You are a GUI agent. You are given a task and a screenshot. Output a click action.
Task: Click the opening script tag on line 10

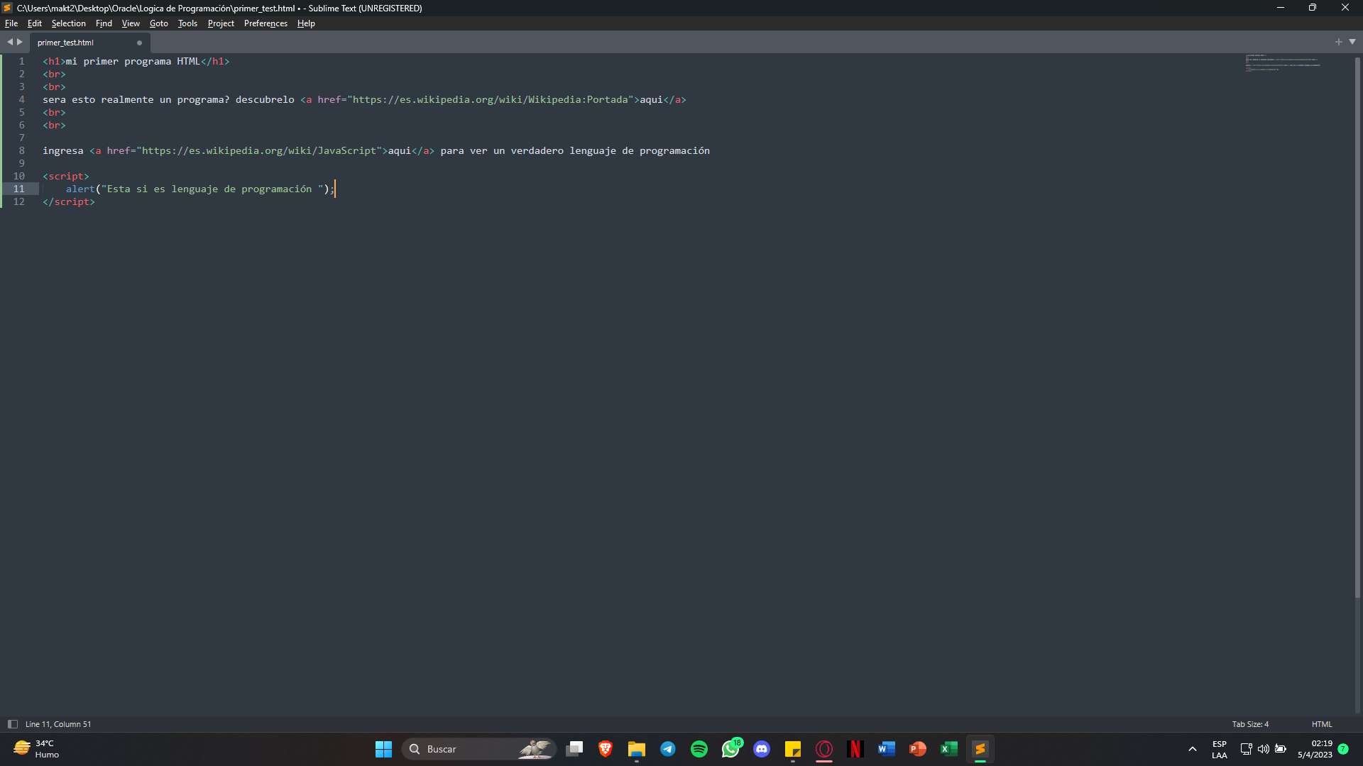(x=66, y=176)
